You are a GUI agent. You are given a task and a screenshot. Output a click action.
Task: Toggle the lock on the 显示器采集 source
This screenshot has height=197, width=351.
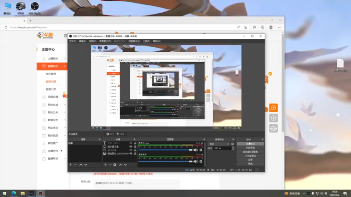click(135, 147)
